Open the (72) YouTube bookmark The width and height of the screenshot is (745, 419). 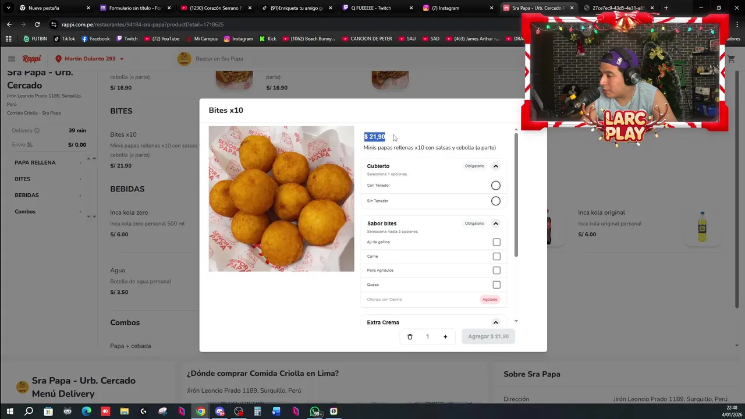[161, 39]
